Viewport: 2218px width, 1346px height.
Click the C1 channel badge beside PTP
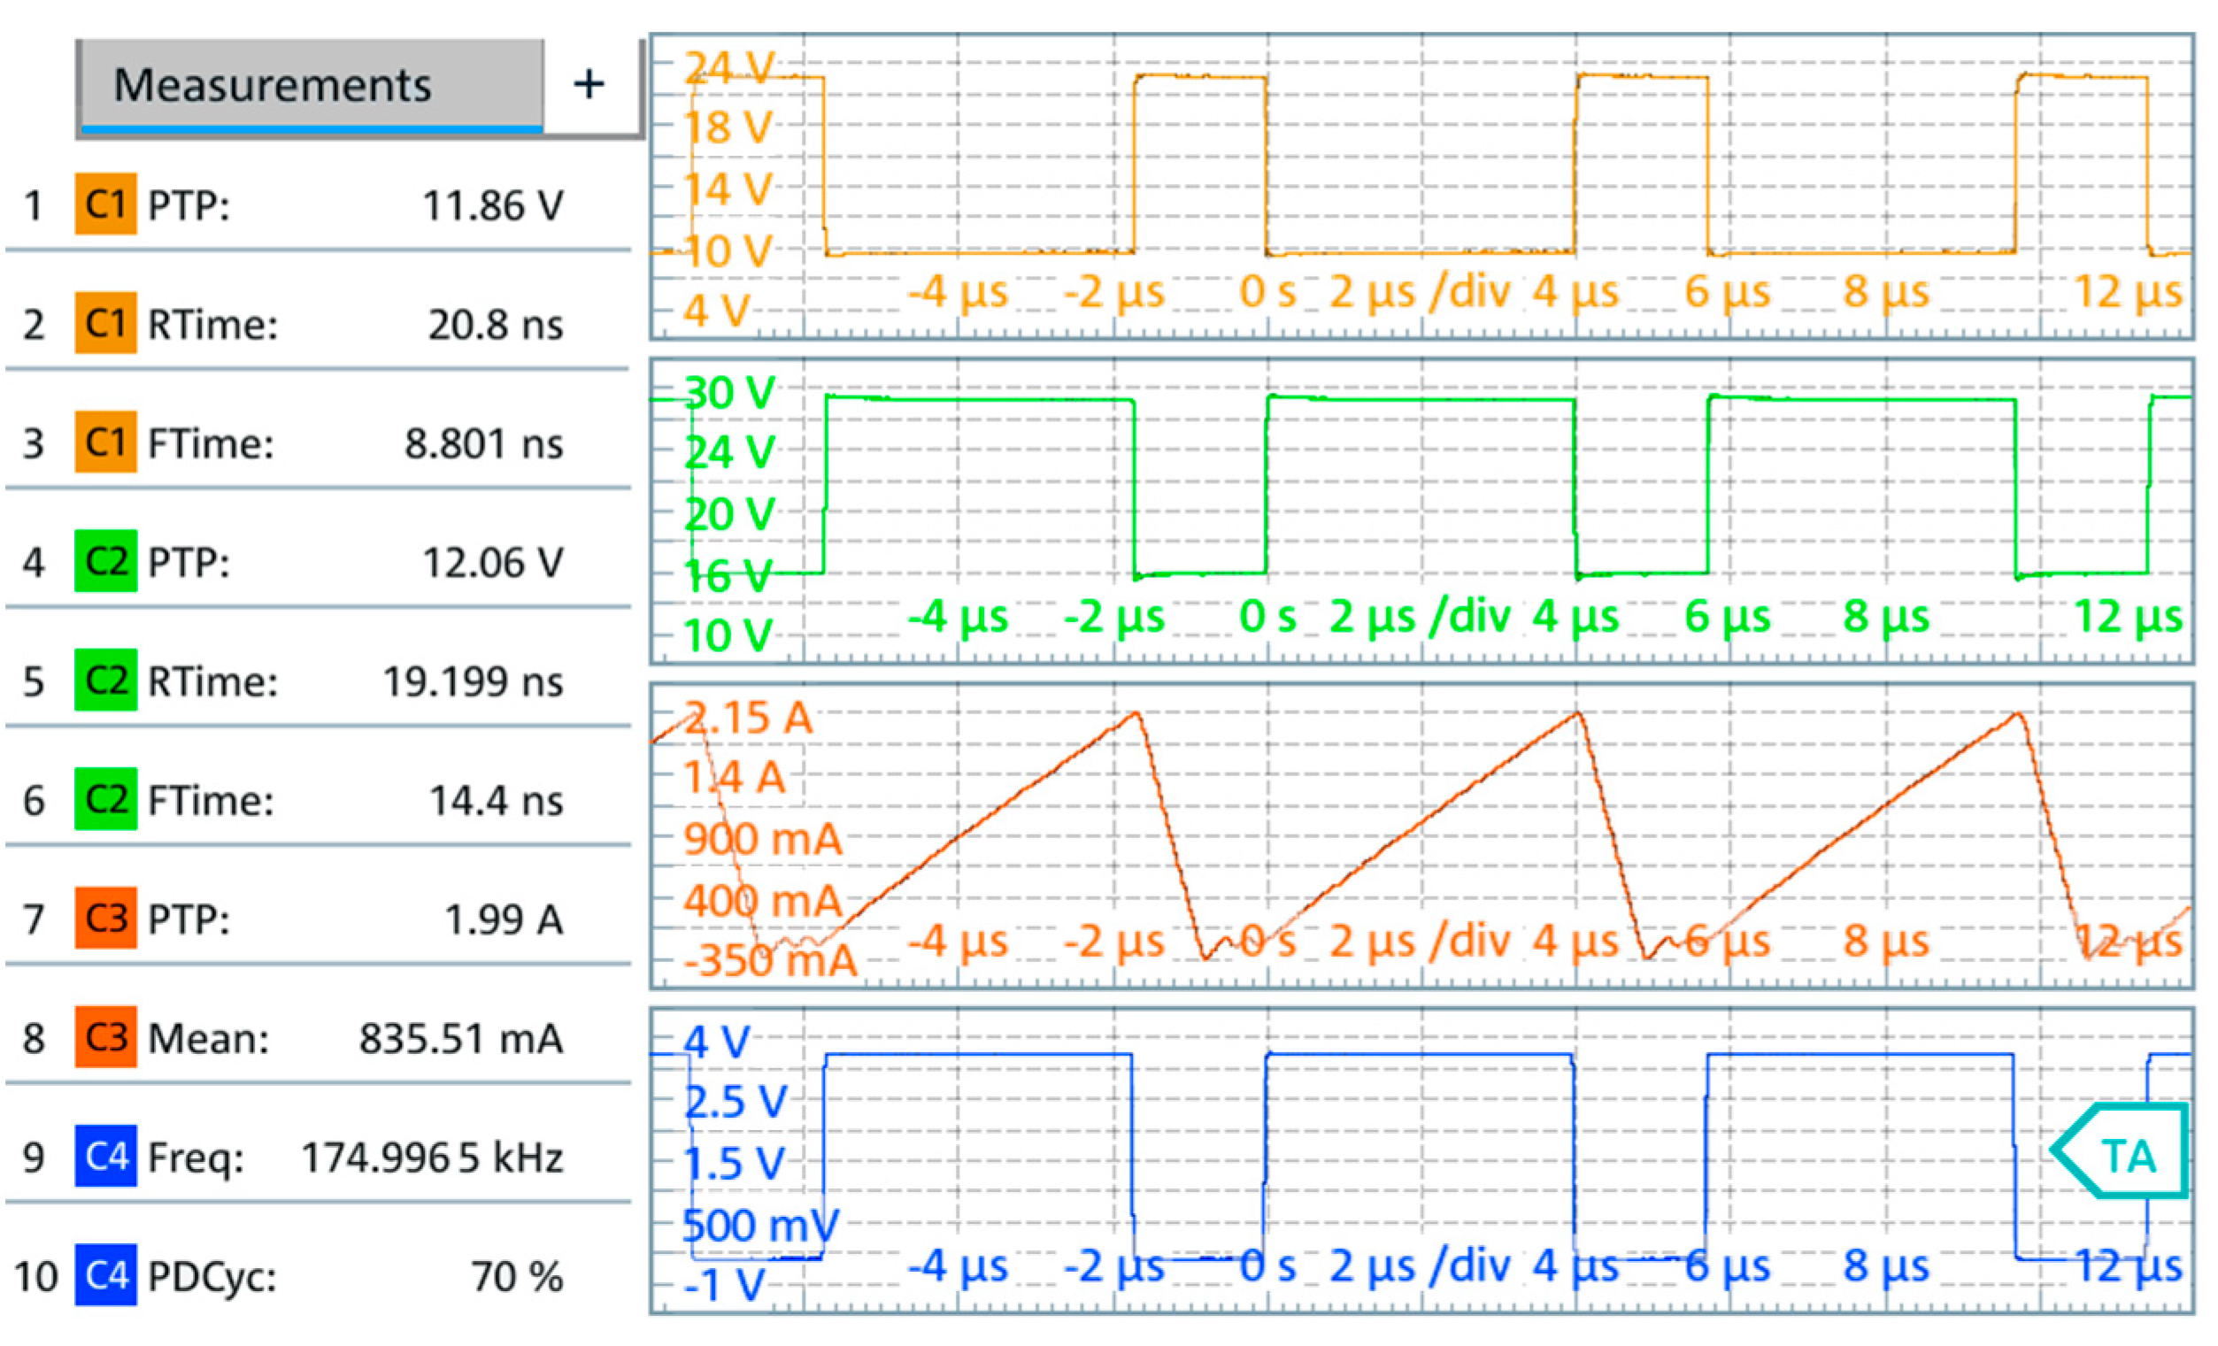[x=105, y=204]
